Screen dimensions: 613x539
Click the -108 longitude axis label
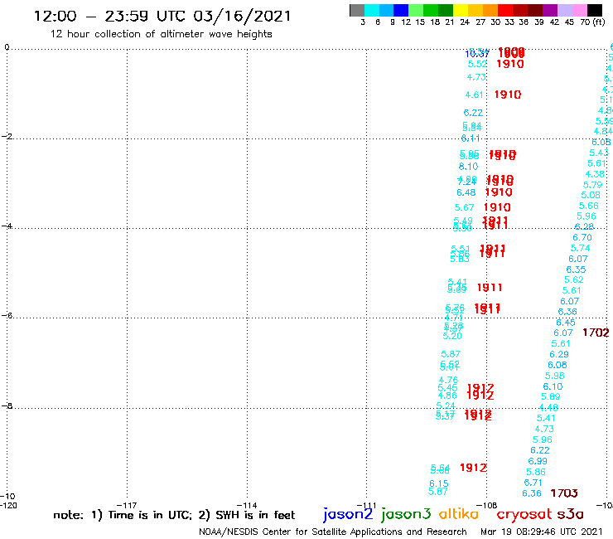(487, 505)
